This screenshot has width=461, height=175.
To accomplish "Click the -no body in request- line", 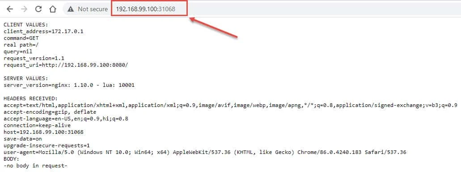I will point(36,166).
